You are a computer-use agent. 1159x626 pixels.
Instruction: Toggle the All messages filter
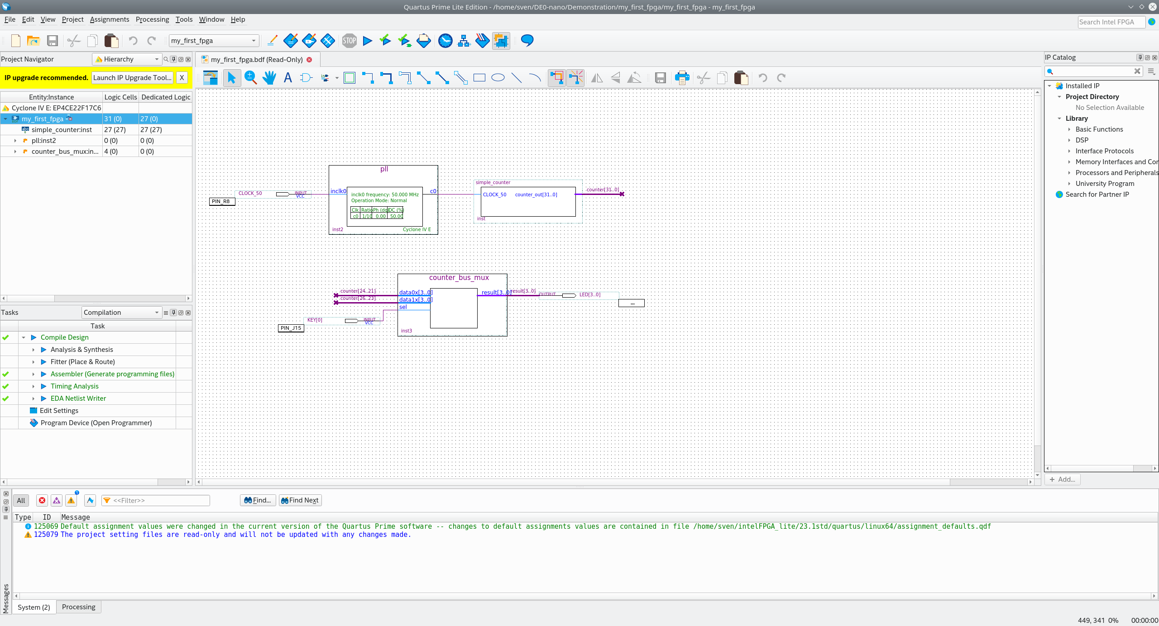(x=21, y=500)
